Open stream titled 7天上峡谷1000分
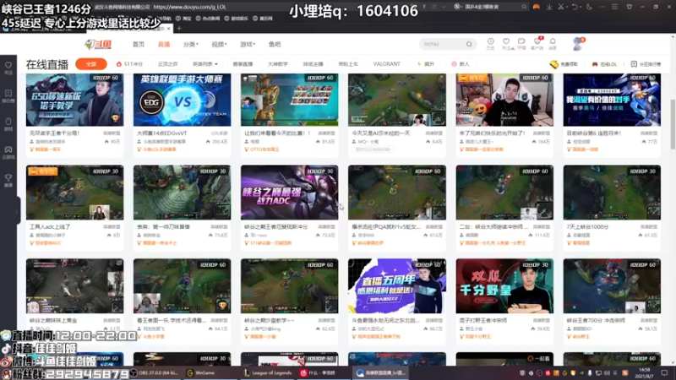Viewport: 676px width, 380px height. pyautogui.click(x=587, y=226)
